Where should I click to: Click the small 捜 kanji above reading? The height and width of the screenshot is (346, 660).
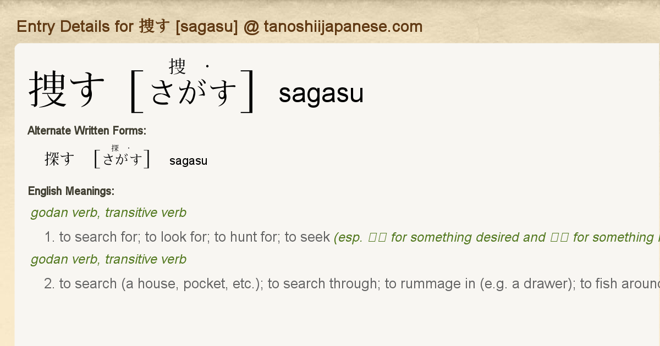point(177,66)
